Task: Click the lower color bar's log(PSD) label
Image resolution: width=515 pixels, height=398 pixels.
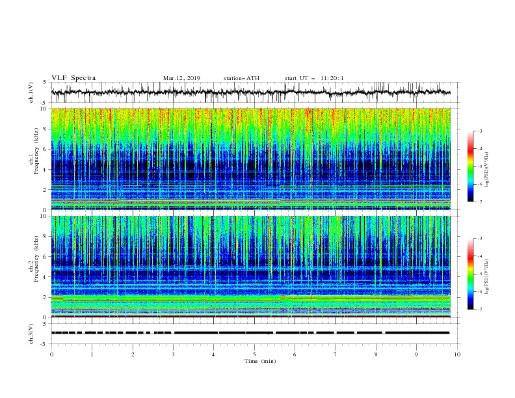Action: 487,276
